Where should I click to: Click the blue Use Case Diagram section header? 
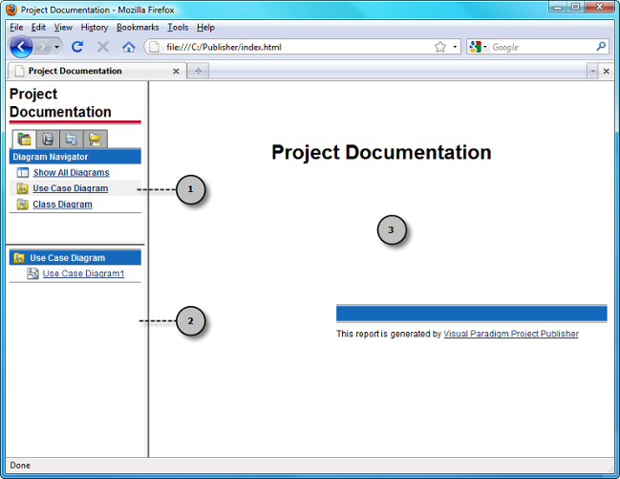75,258
